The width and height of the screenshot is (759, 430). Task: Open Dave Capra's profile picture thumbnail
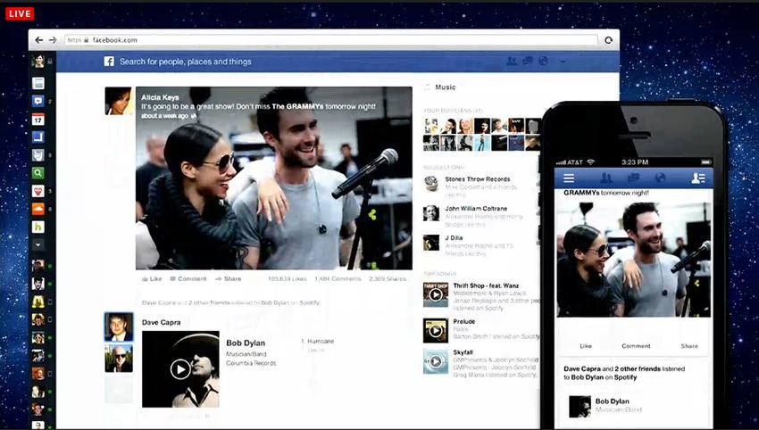(118, 327)
